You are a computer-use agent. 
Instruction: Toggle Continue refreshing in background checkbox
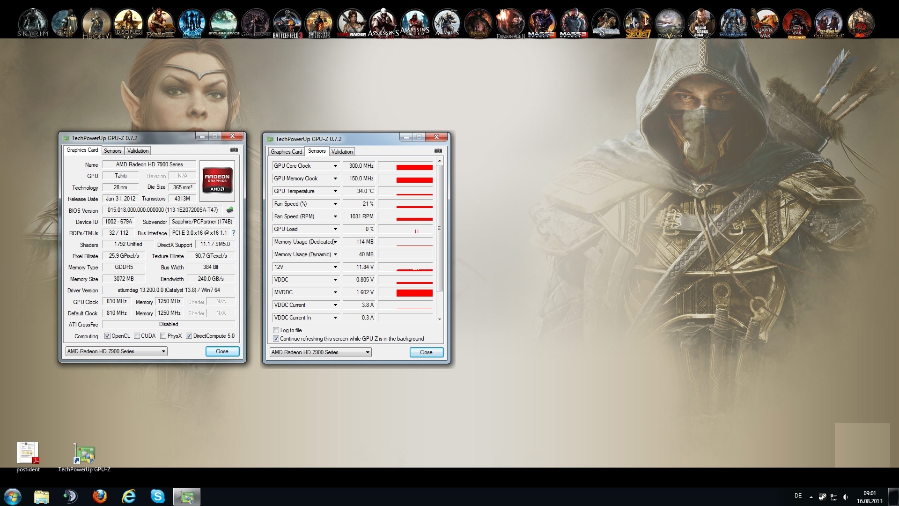(276, 339)
